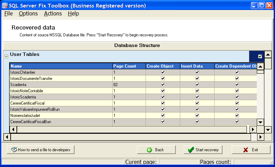Uncheck Create Dependent for IstoricChitantier
Image resolution: width=275 pixels, height=167 pixels.
[237, 72]
